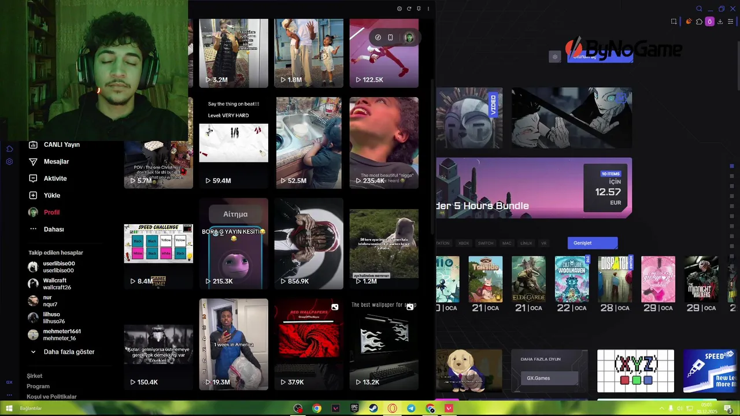
Task: Open Google Chrome from the taskbar
Action: (x=317, y=408)
